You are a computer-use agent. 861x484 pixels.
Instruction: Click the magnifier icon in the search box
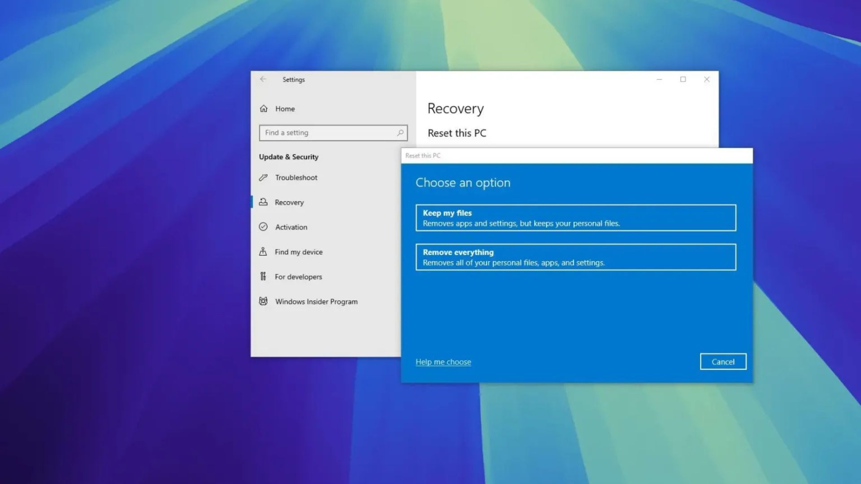(400, 133)
